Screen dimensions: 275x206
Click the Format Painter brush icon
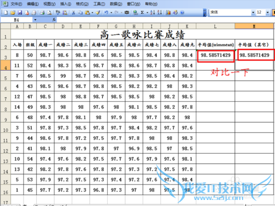(x=98, y=13)
